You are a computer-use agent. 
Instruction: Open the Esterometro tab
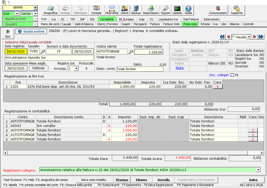(212, 19)
